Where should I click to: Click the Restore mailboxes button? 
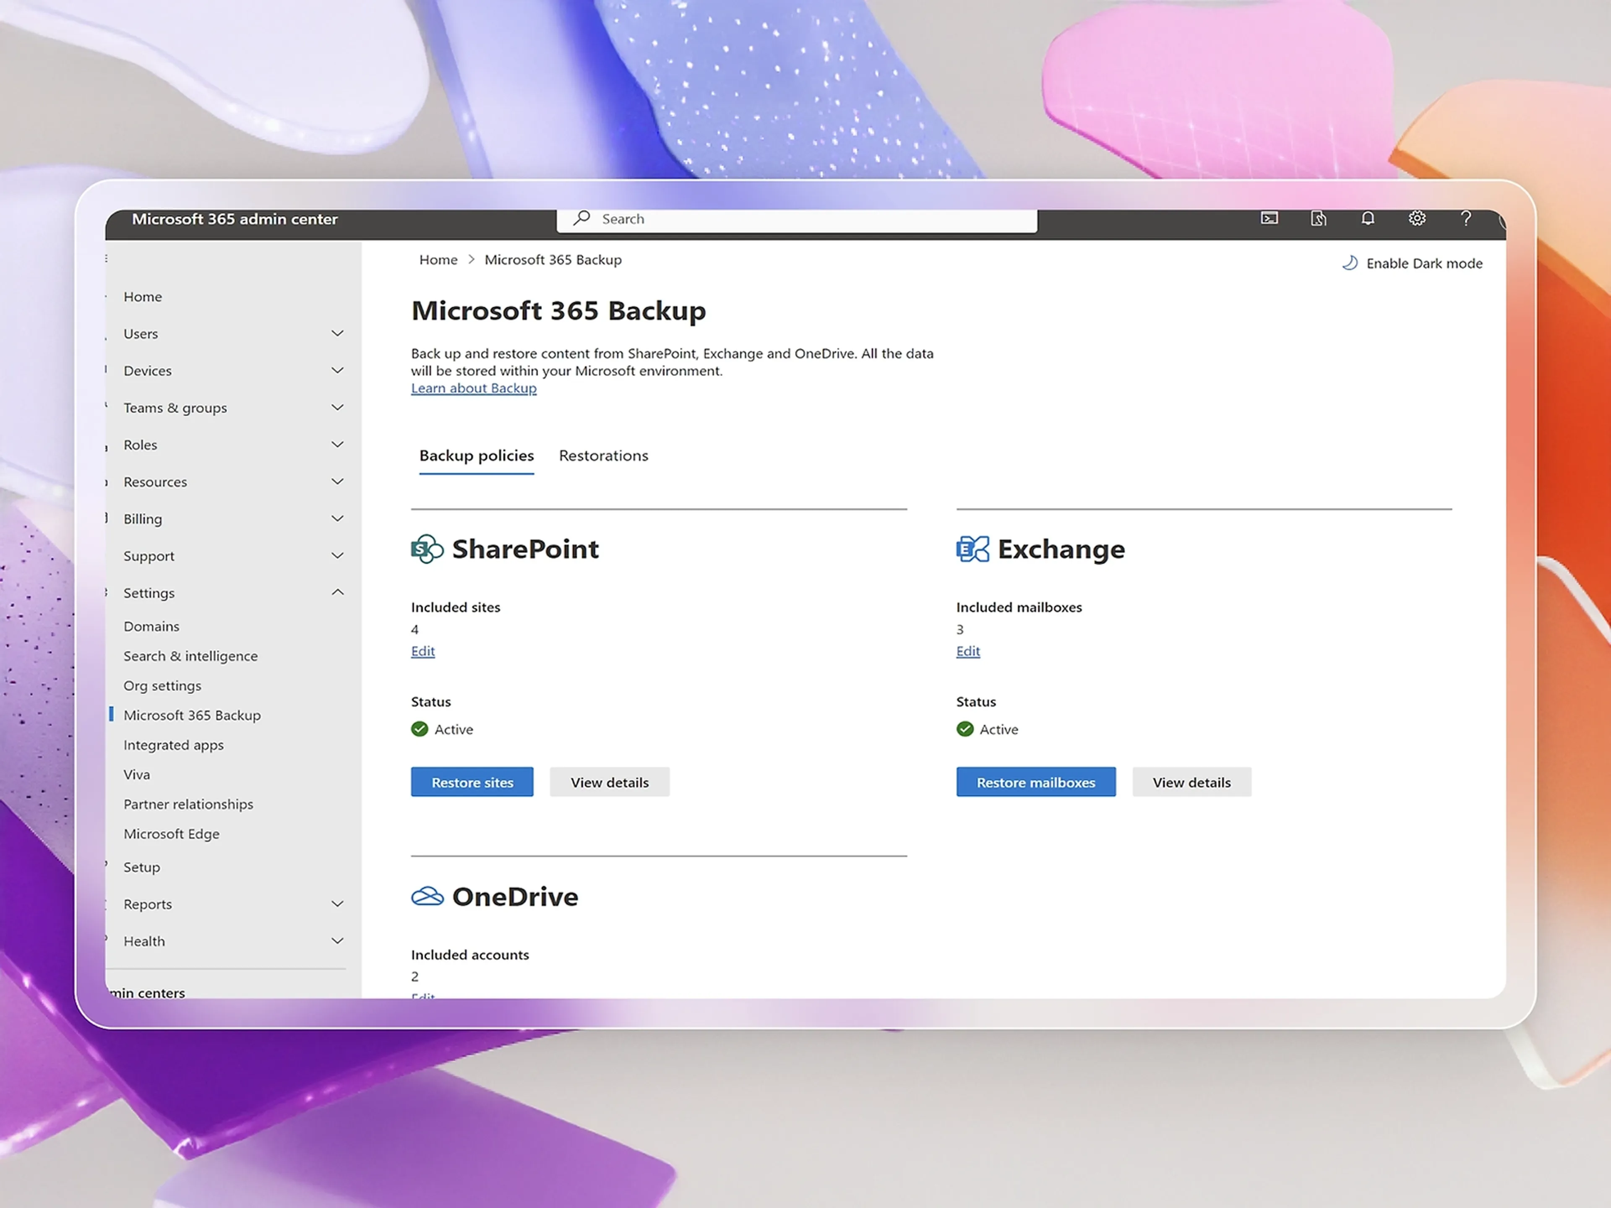click(1036, 782)
